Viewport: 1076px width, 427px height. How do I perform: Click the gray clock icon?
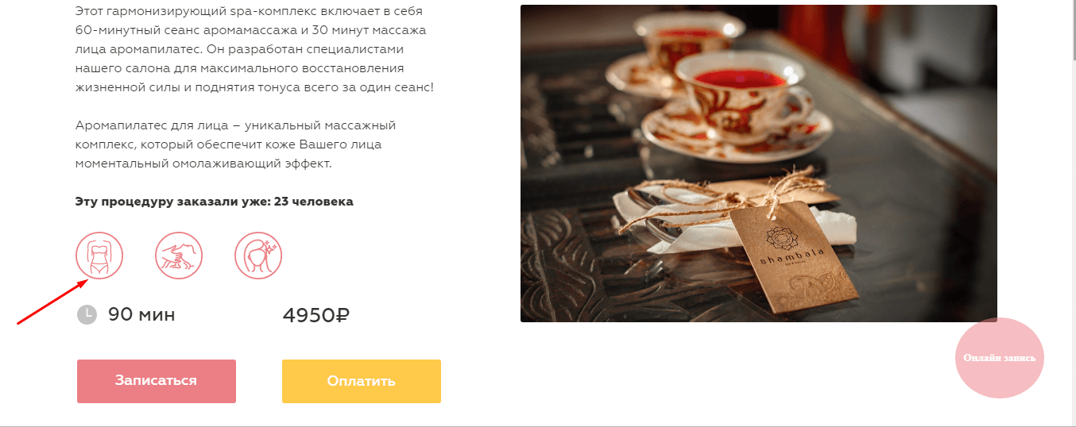click(87, 314)
